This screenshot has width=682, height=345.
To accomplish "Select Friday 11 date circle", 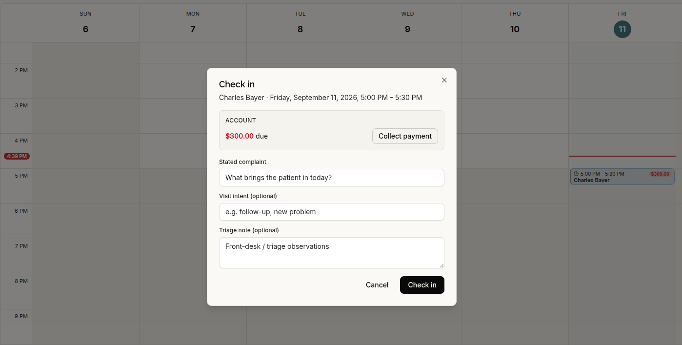I will (622, 29).
